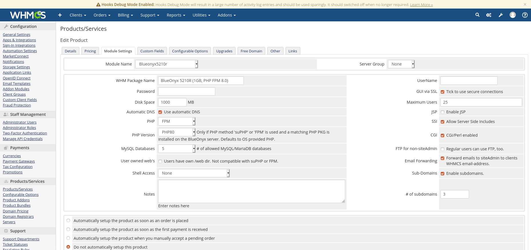Switch to the Pricing tab

(x=90, y=51)
